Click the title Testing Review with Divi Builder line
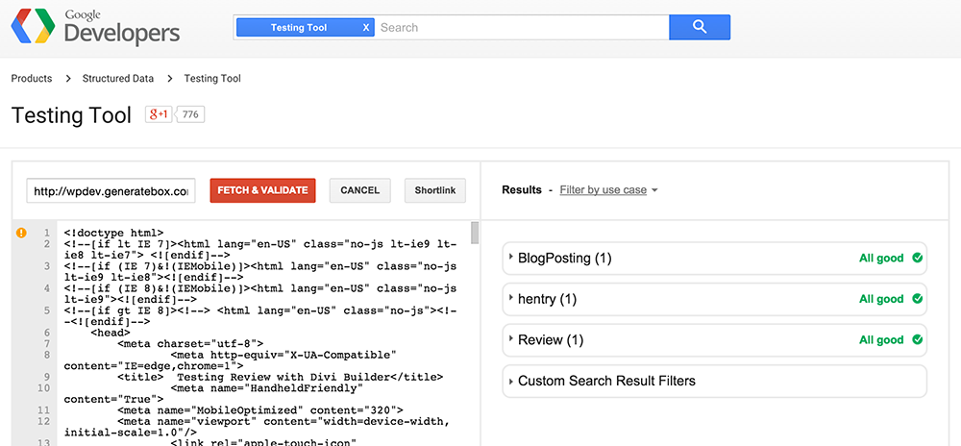The image size is (961, 446). pos(280,378)
